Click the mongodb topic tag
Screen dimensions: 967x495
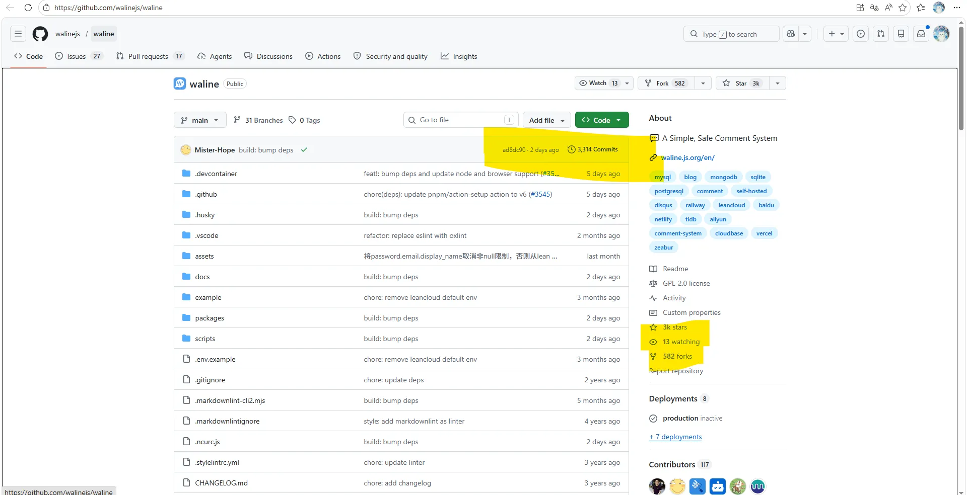coord(724,177)
